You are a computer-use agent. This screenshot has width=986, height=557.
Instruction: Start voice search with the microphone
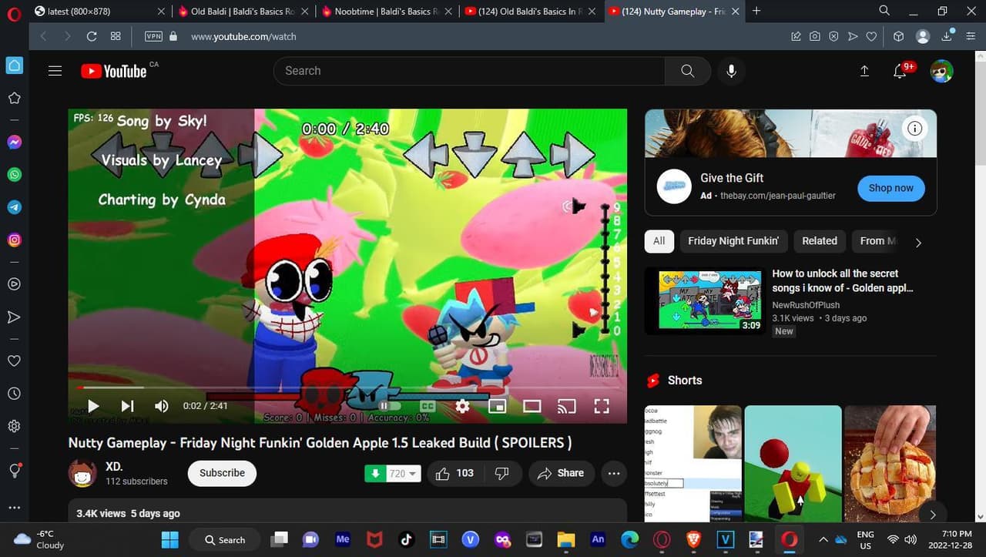(731, 71)
